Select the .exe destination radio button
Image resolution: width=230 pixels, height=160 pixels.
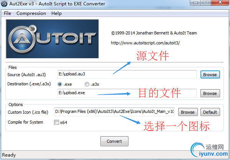pyautogui.click(x=60, y=84)
